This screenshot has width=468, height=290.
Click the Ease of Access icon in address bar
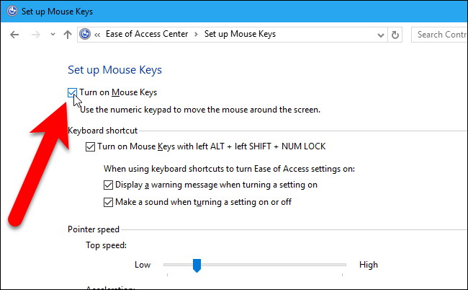pos(86,35)
